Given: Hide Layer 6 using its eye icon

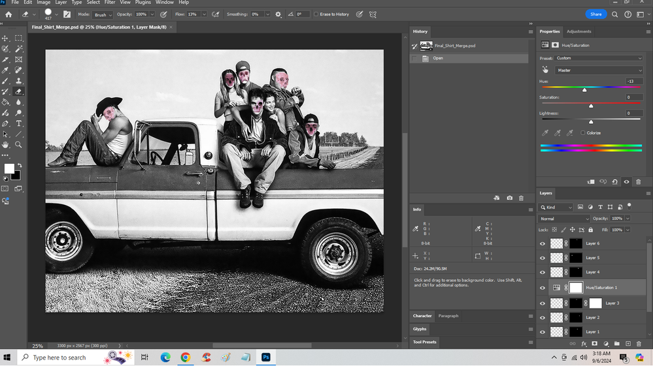Looking at the screenshot, I should coord(542,243).
